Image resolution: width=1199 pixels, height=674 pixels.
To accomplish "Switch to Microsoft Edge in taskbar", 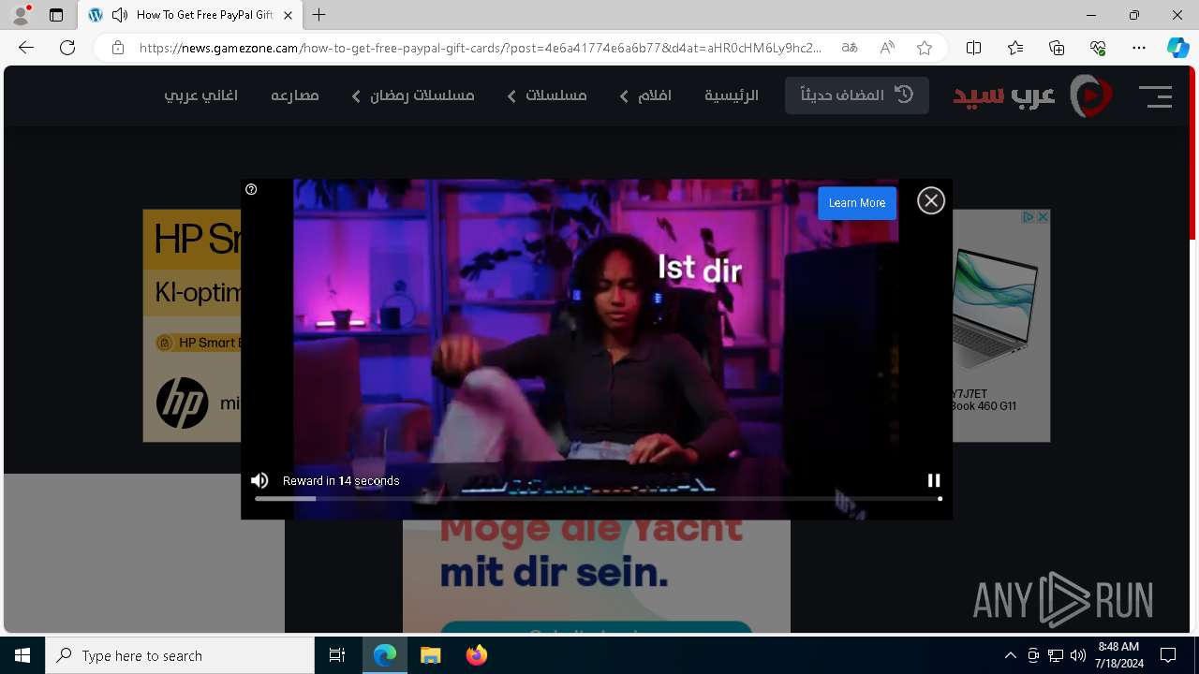I will [385, 655].
